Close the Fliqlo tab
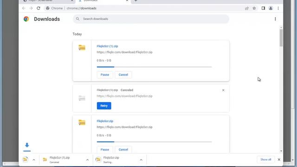This screenshot has height=167, width=297. tap(72, 1)
